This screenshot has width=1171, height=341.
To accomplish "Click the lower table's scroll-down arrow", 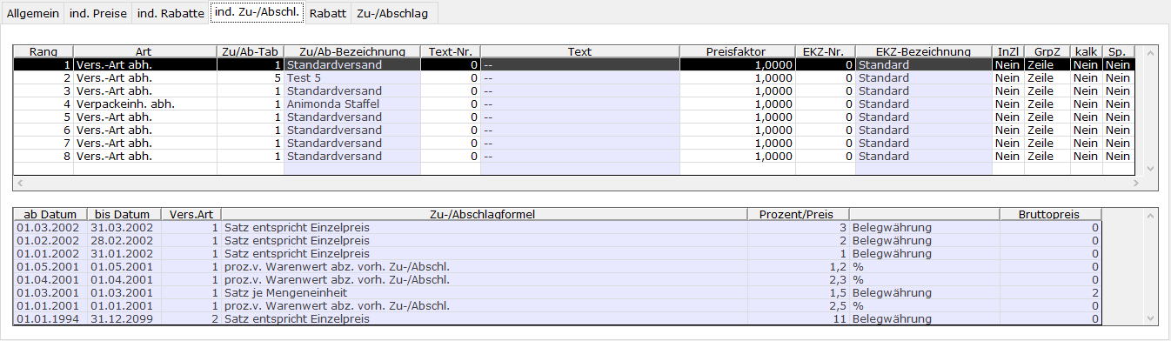I will tap(1150, 318).
